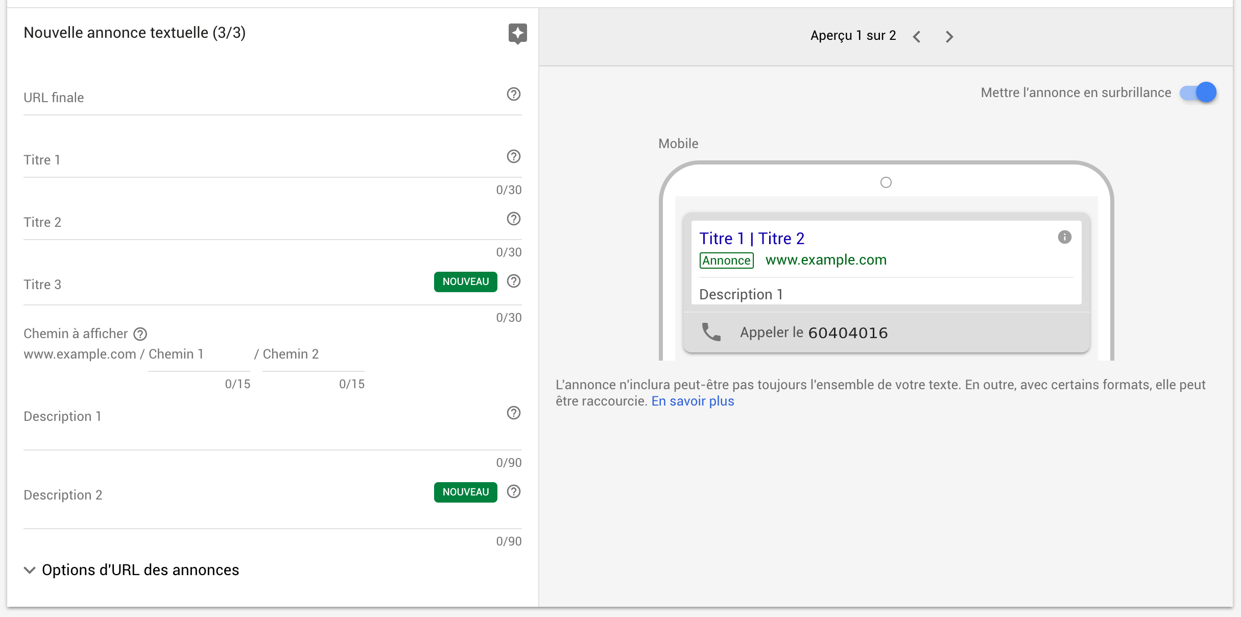
Task: Open help icon for URL finale
Action: point(513,94)
